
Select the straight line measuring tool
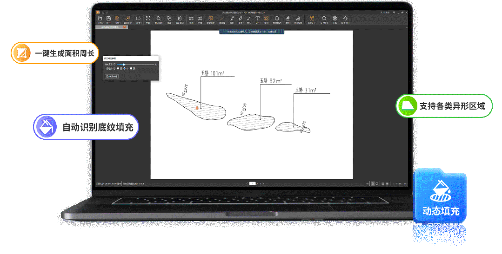click(222, 19)
